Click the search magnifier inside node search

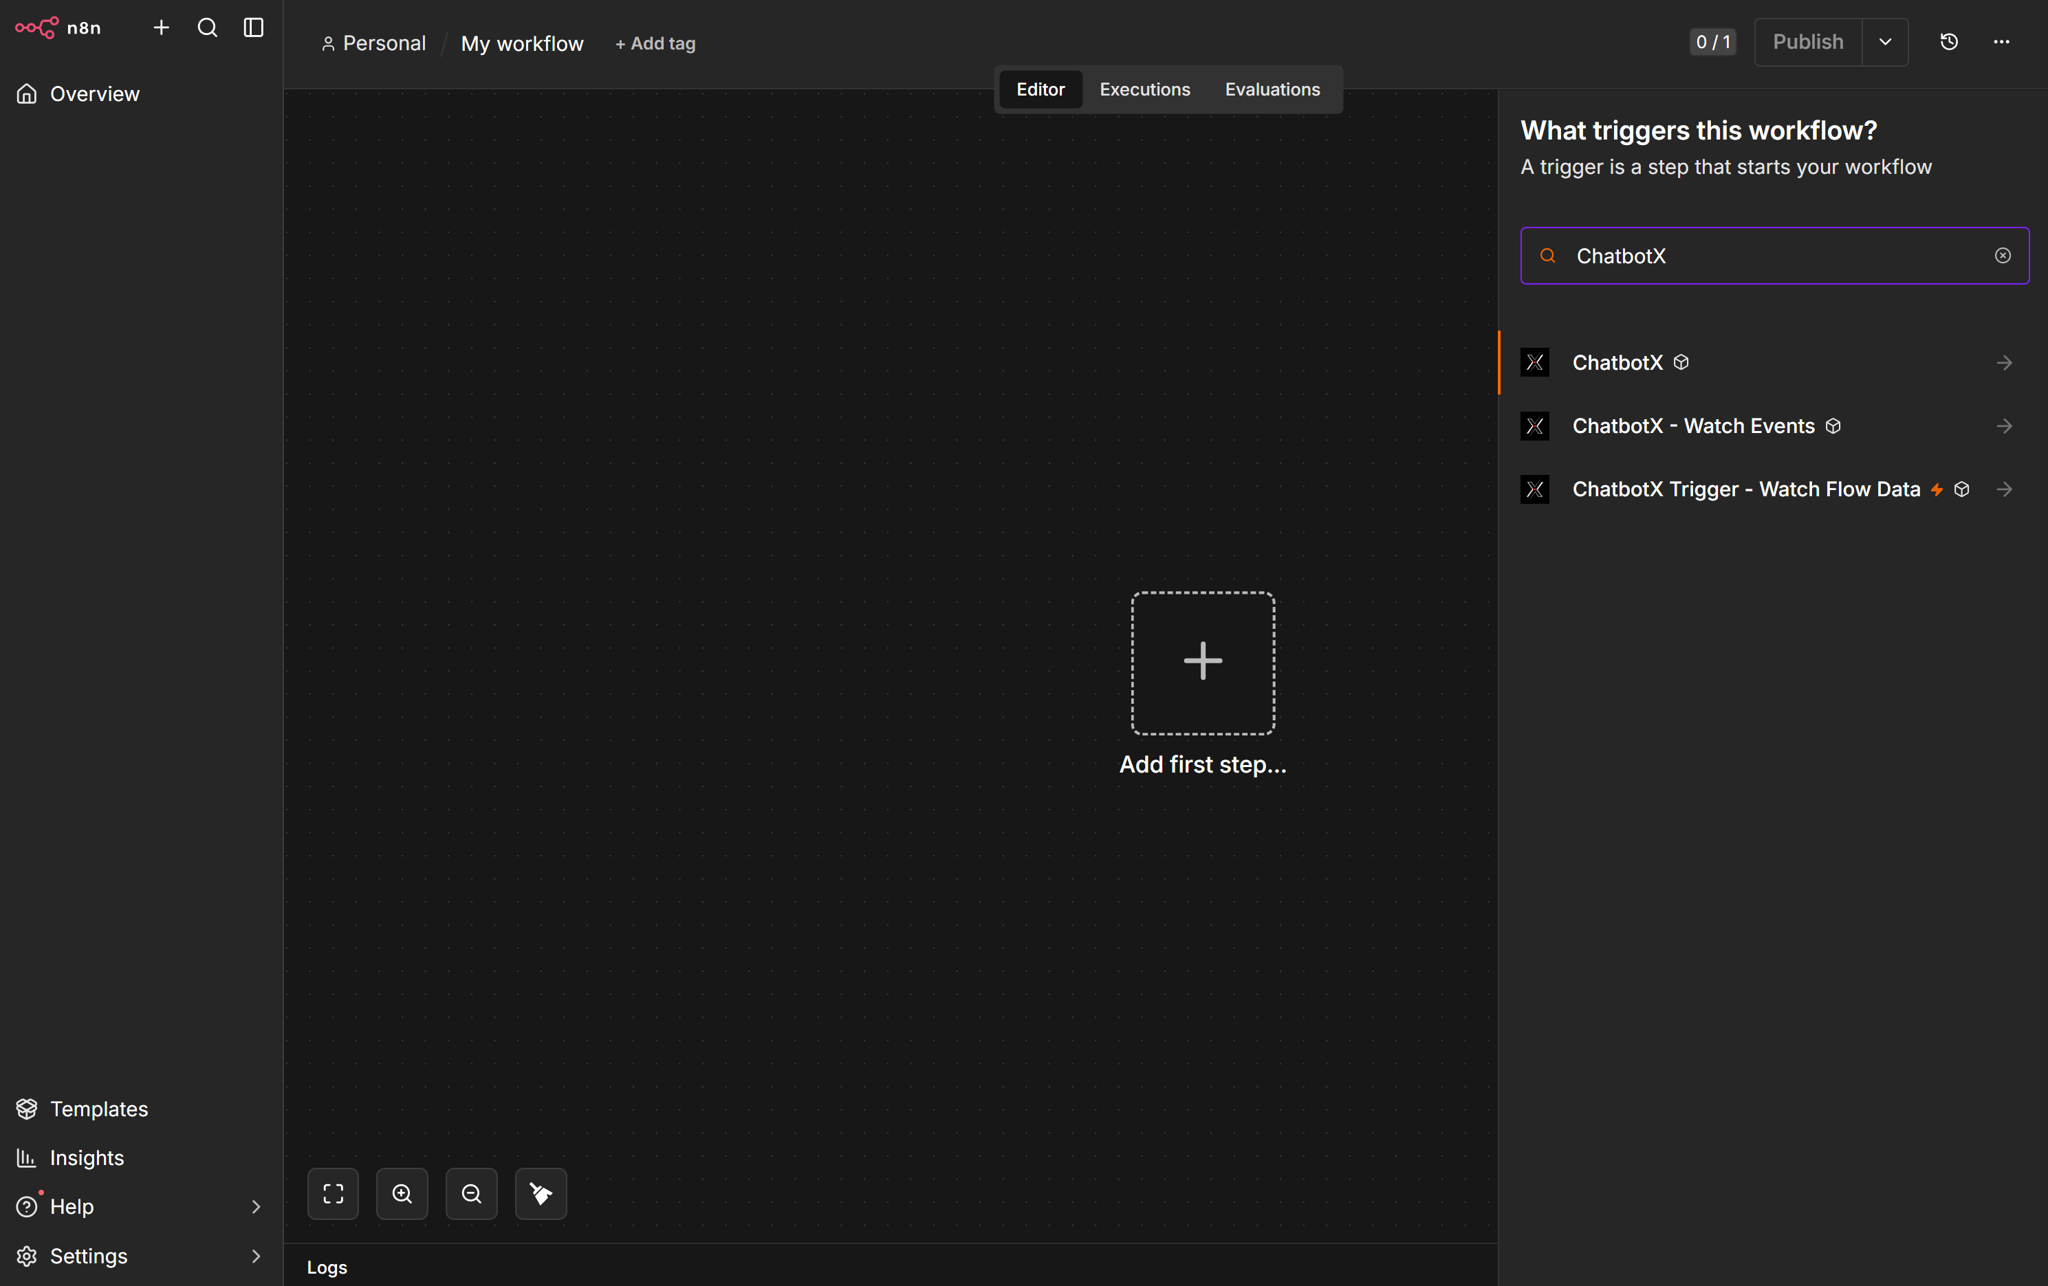tap(1548, 256)
